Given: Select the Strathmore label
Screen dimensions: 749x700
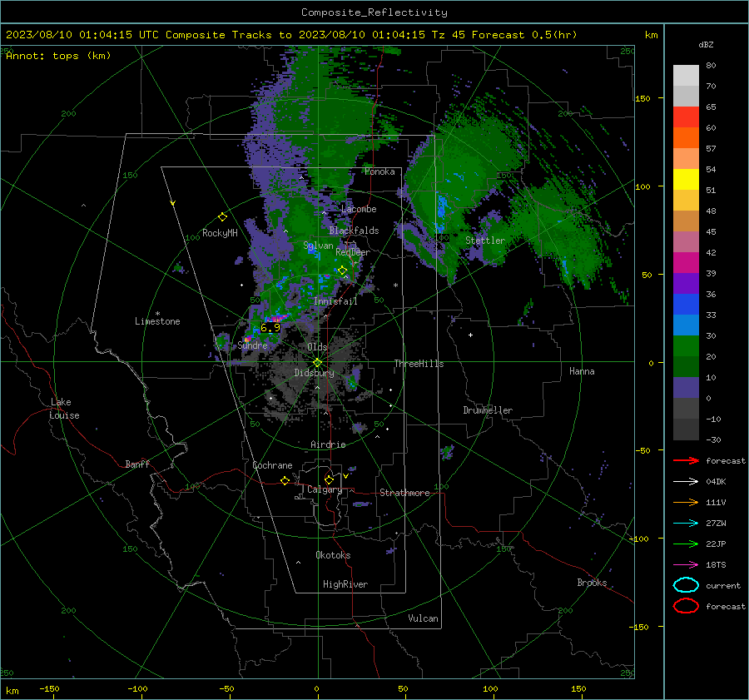Looking at the screenshot, I should (x=404, y=493).
